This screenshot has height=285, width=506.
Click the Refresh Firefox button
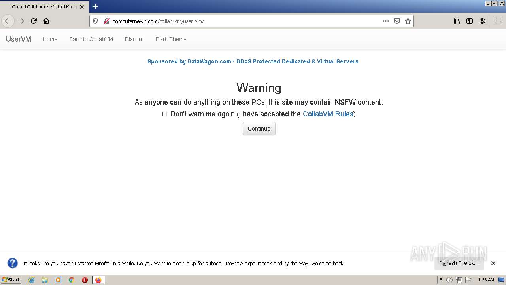(x=459, y=263)
